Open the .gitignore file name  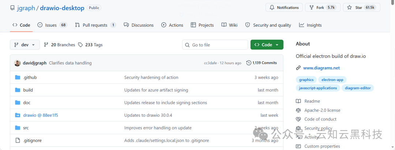(x=32, y=141)
